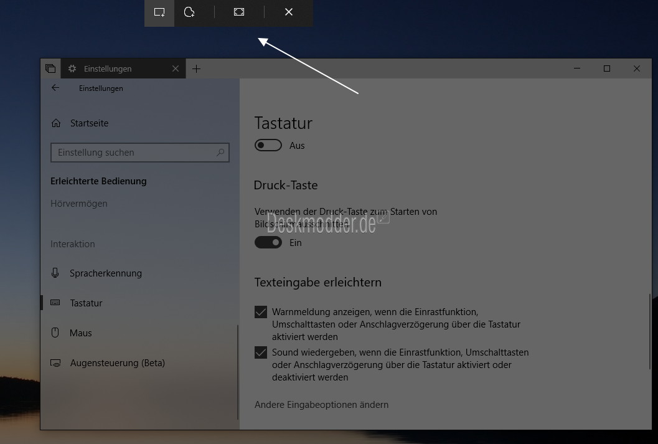Close the Einstellungen tab
The width and height of the screenshot is (658, 444).
(x=176, y=68)
